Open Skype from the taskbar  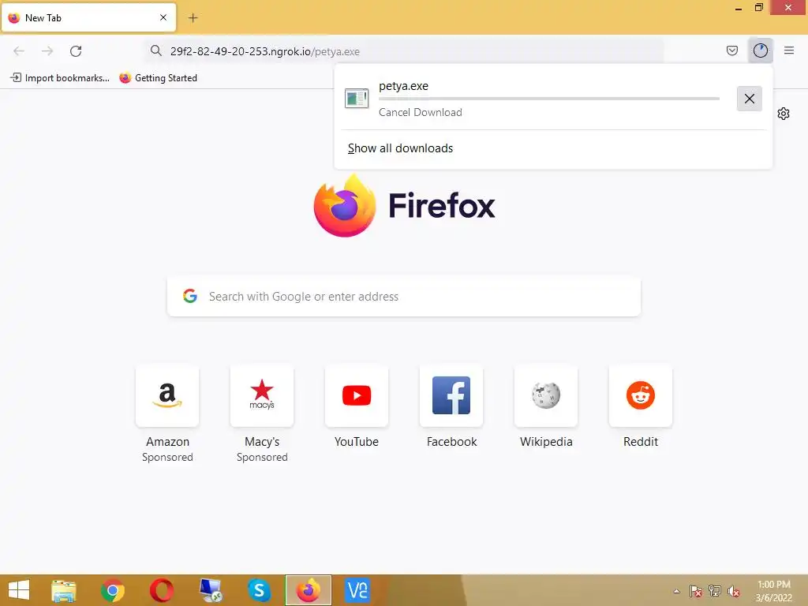tap(259, 590)
